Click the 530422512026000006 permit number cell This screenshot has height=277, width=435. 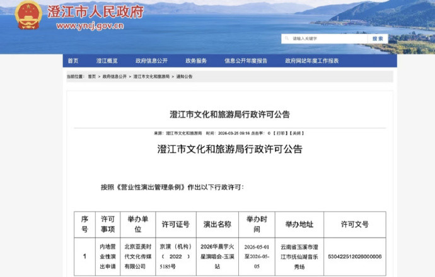pyautogui.click(x=355, y=256)
